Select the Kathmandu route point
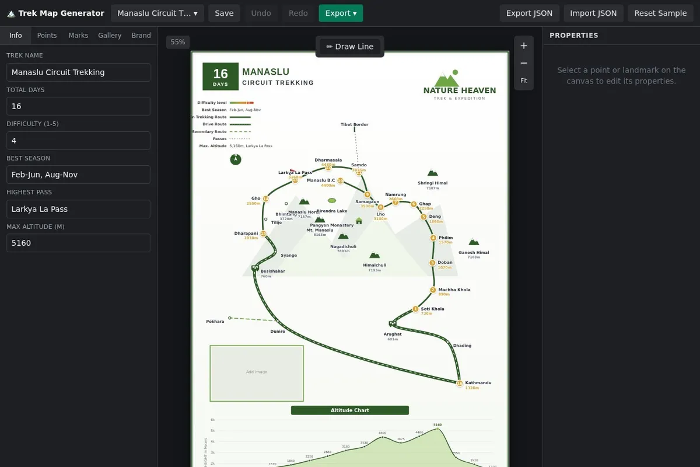Image resolution: width=700 pixels, height=467 pixels. (460, 384)
